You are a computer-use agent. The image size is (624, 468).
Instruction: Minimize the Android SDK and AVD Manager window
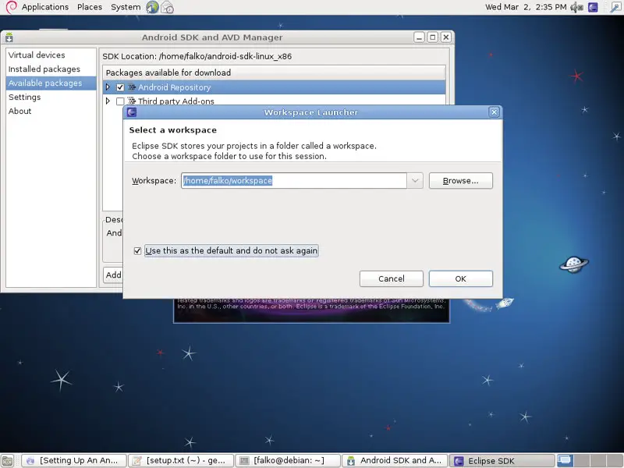click(x=419, y=37)
